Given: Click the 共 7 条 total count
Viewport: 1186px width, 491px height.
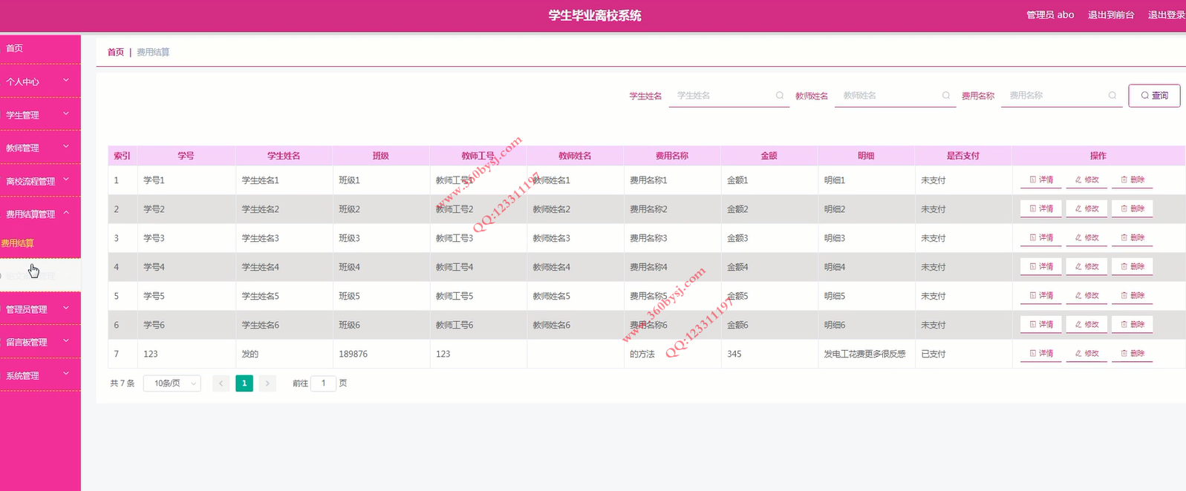Looking at the screenshot, I should pyautogui.click(x=123, y=383).
